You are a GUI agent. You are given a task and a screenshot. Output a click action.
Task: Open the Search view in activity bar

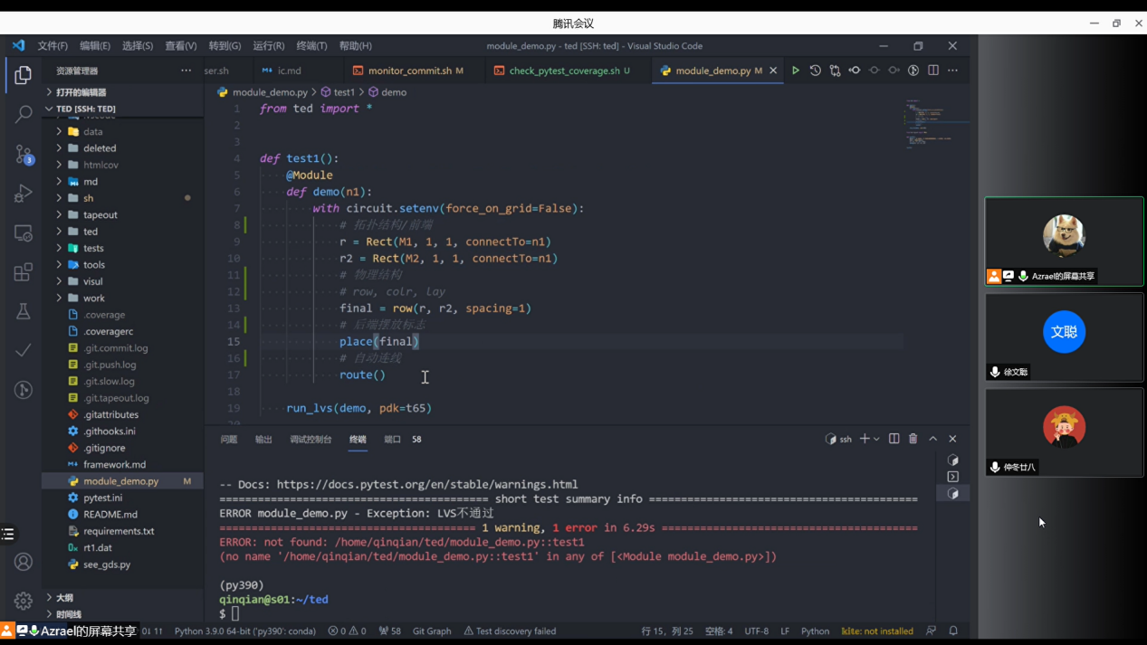point(24,114)
